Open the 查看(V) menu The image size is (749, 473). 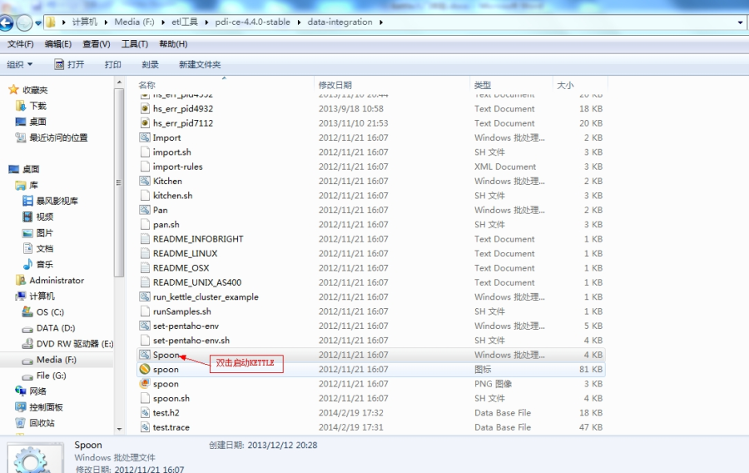click(97, 44)
